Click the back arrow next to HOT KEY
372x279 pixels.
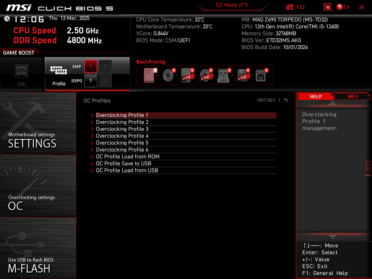point(286,100)
